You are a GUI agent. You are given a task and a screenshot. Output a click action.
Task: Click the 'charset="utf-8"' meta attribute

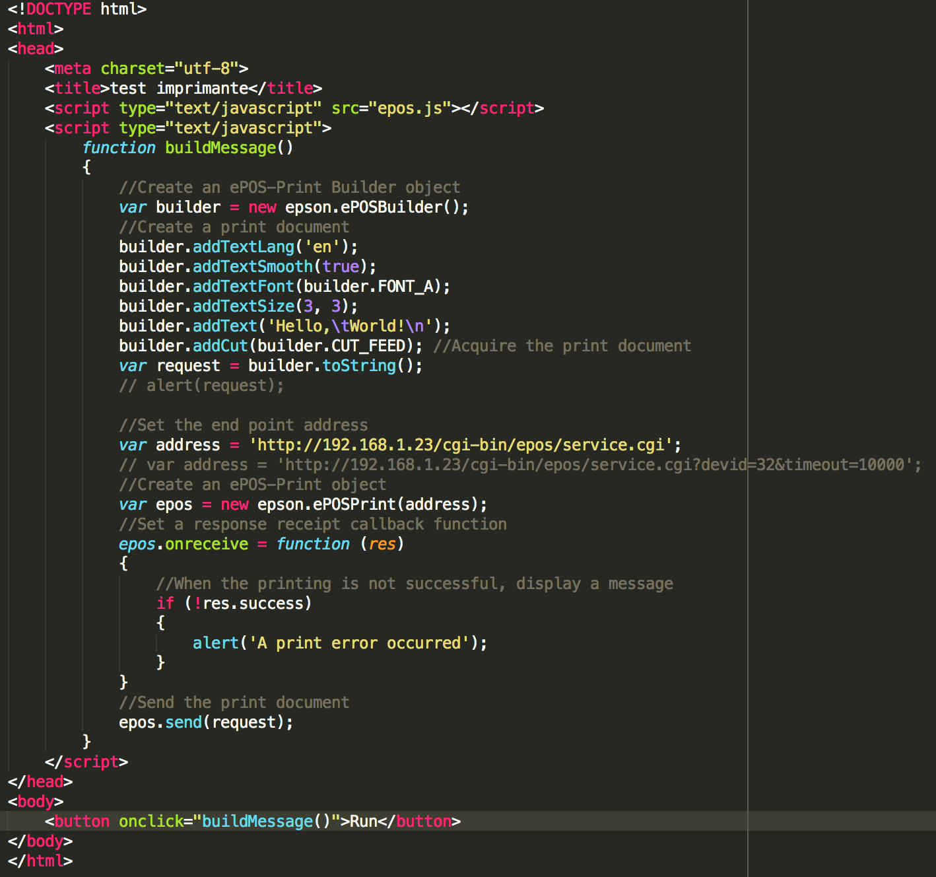pyautogui.click(x=170, y=69)
